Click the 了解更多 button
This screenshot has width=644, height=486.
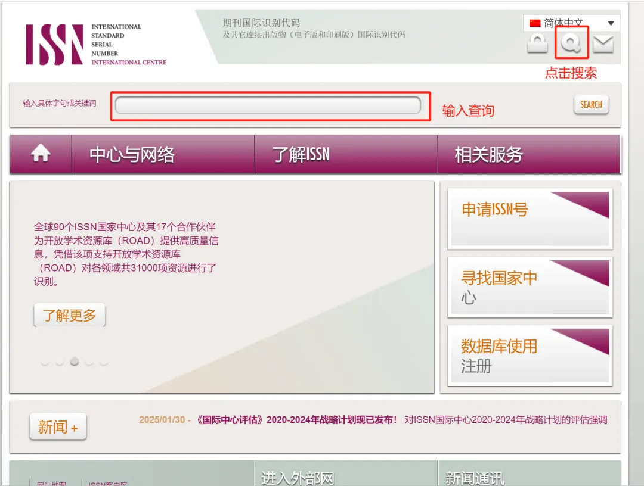tap(69, 316)
